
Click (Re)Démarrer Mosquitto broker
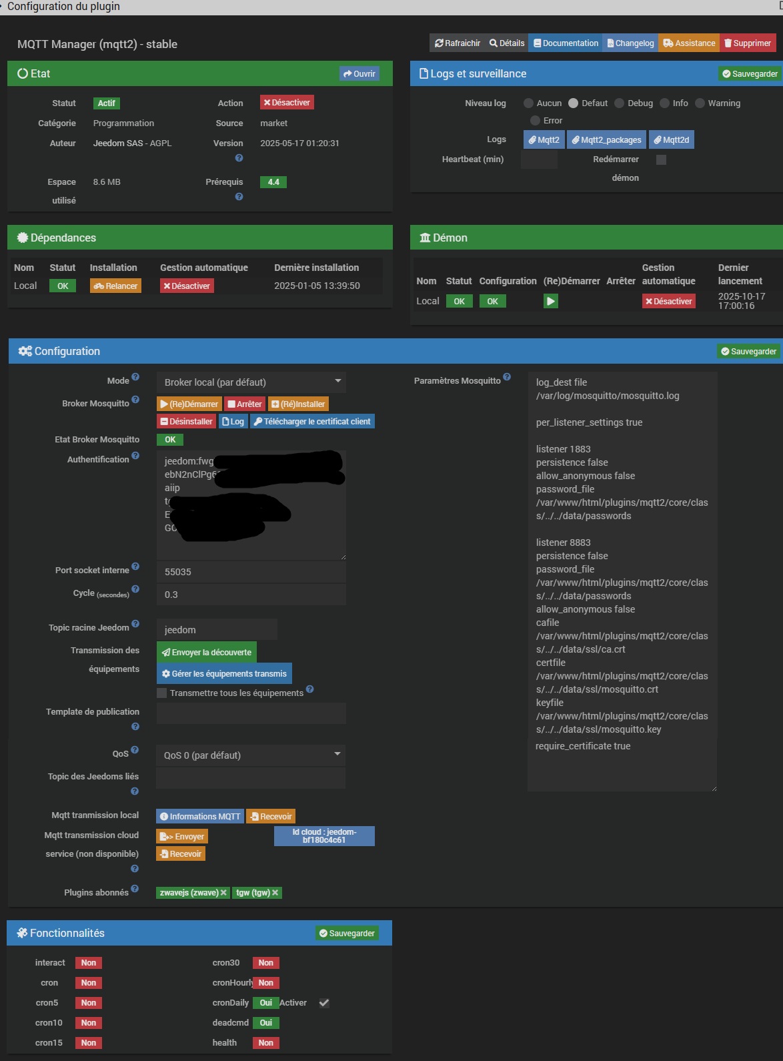click(189, 404)
